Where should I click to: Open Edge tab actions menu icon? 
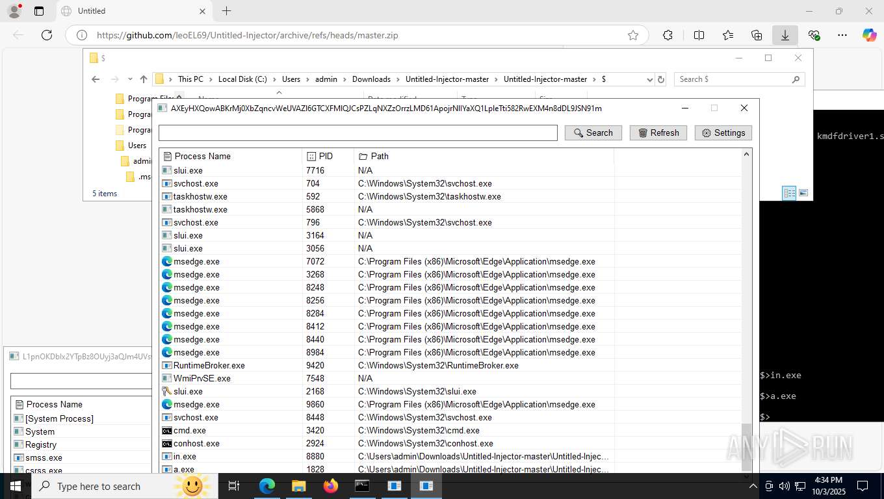click(x=39, y=11)
